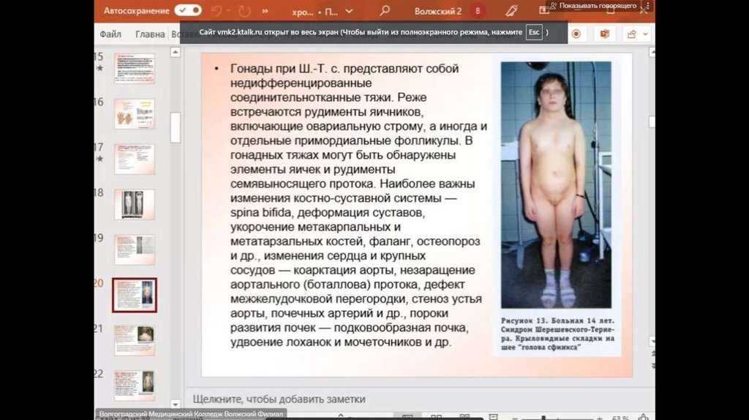Image resolution: width=749 pixels, height=420 pixels.
Task: Switch to the Главная ribbon tab
Action: [x=150, y=34]
